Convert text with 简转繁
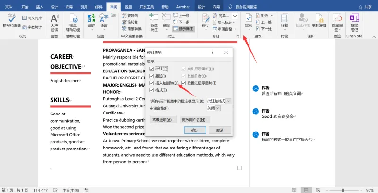The width and height of the screenshot is (378, 193). 130,22
